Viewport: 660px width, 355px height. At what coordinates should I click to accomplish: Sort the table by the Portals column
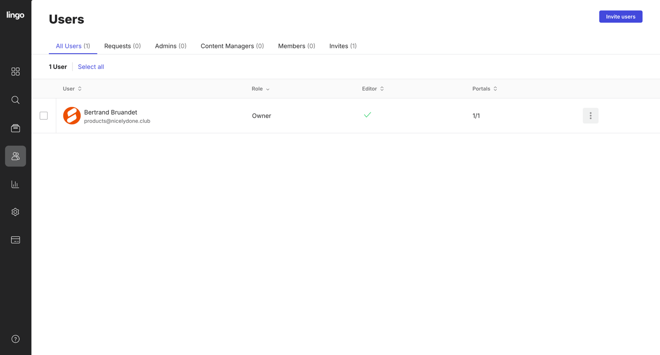pos(485,89)
